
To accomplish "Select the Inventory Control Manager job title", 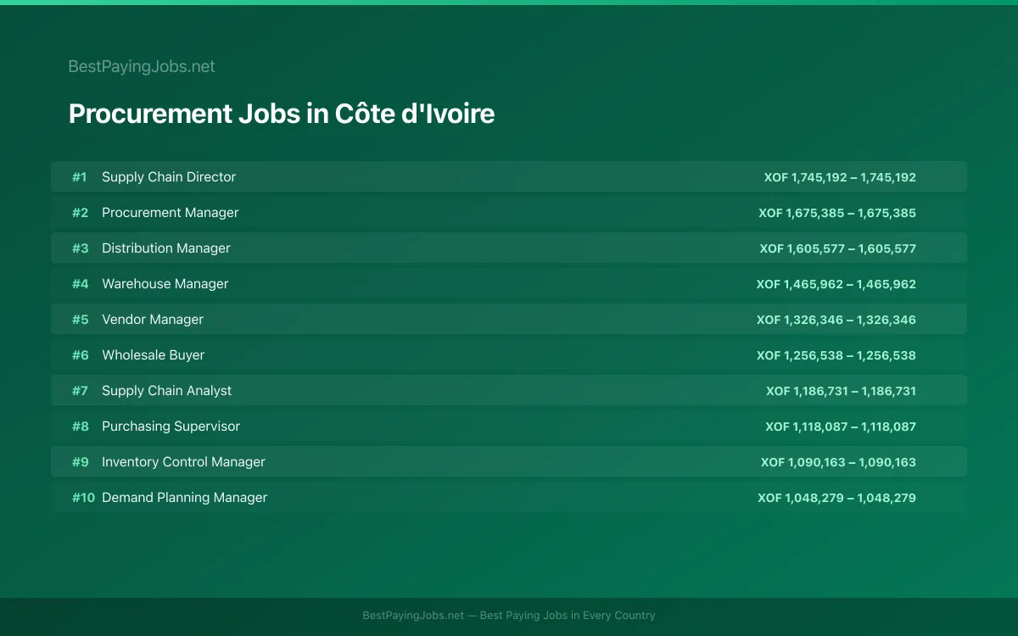I will (x=184, y=462).
